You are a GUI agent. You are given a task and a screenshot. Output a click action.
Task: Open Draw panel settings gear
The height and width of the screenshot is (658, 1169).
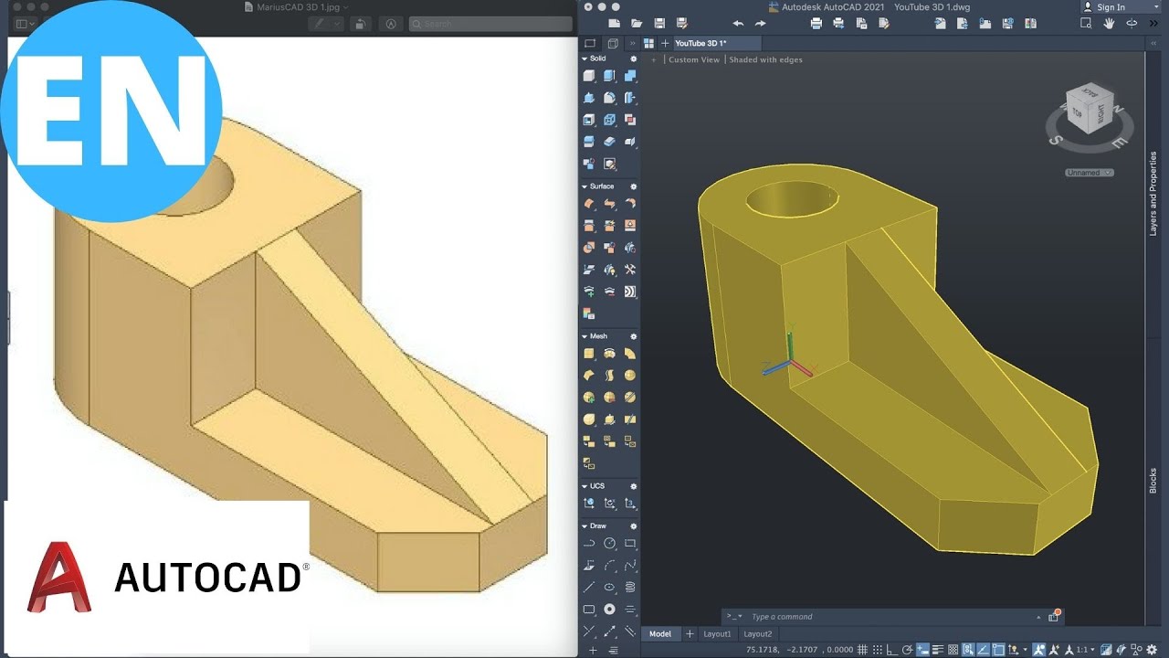pyautogui.click(x=634, y=526)
